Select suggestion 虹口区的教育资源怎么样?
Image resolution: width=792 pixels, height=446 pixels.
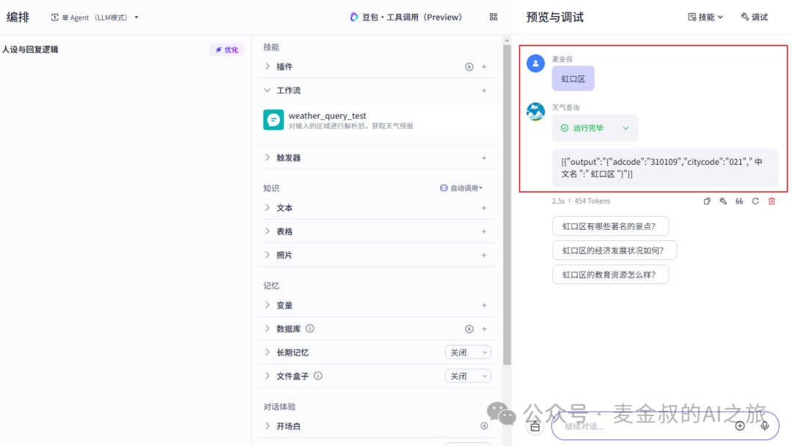[x=610, y=275]
